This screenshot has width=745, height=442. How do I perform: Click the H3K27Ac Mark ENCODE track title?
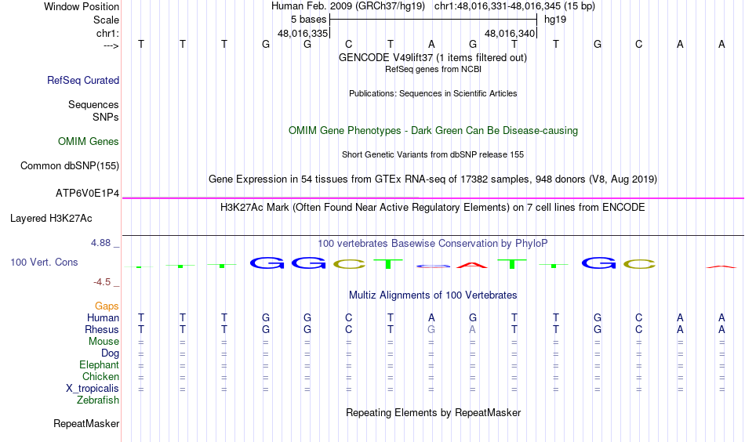(432, 208)
